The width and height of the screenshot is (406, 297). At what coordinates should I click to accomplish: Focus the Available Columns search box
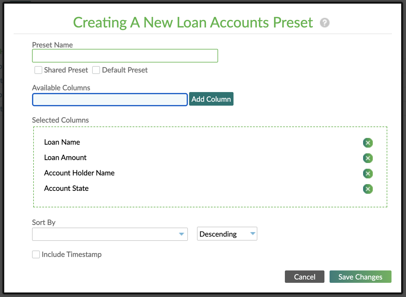[x=110, y=100]
